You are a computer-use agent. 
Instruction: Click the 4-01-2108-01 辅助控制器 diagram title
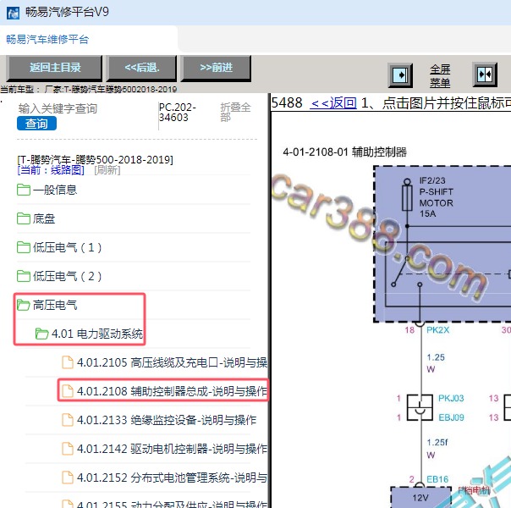tap(345, 152)
